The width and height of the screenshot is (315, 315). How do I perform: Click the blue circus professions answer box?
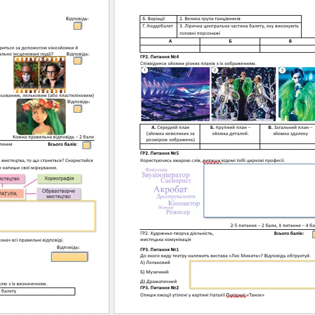point(260,191)
